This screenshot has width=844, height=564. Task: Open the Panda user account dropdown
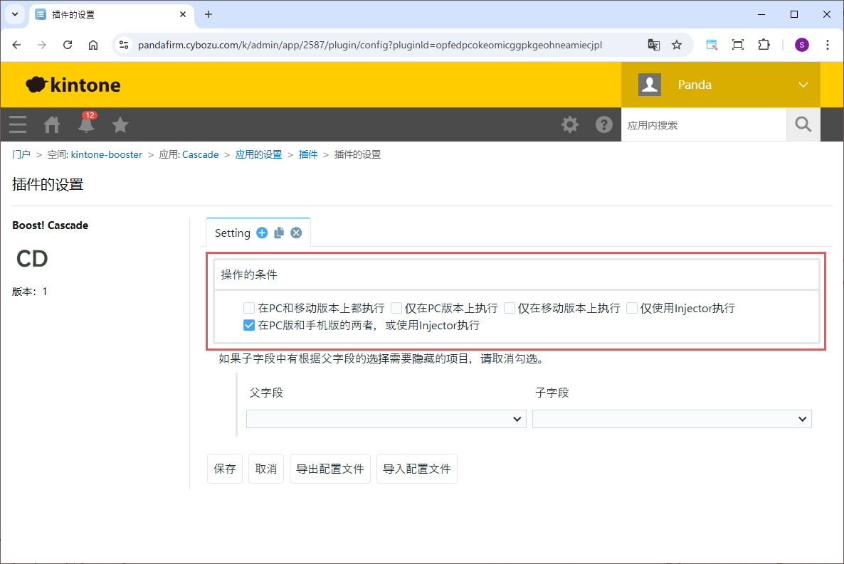tap(721, 85)
